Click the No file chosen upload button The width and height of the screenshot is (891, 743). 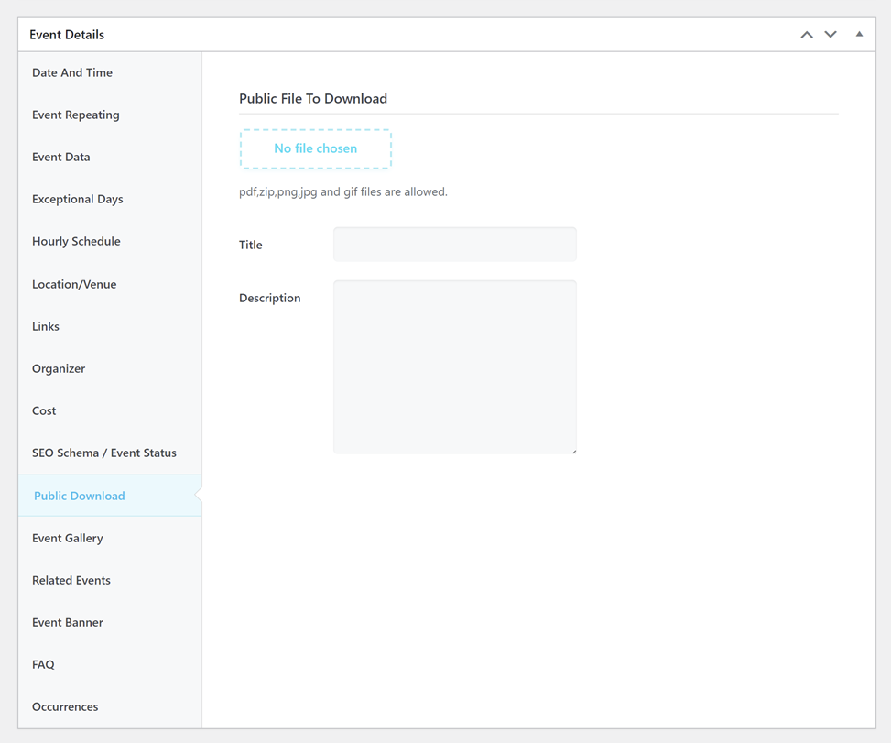316,148
